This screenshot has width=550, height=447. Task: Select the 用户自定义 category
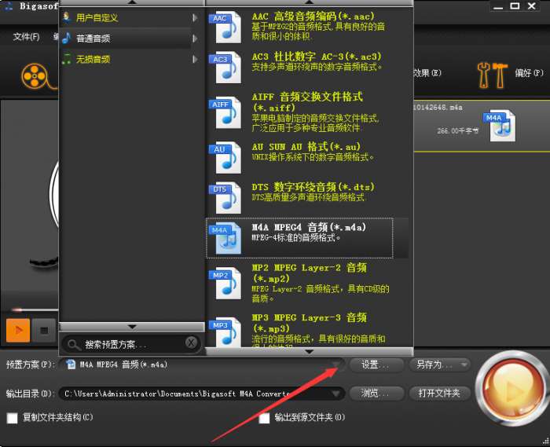(97, 17)
